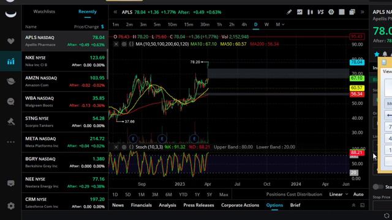
Task: Select AMZN NASDAQ in watchlist
Action: (65, 81)
